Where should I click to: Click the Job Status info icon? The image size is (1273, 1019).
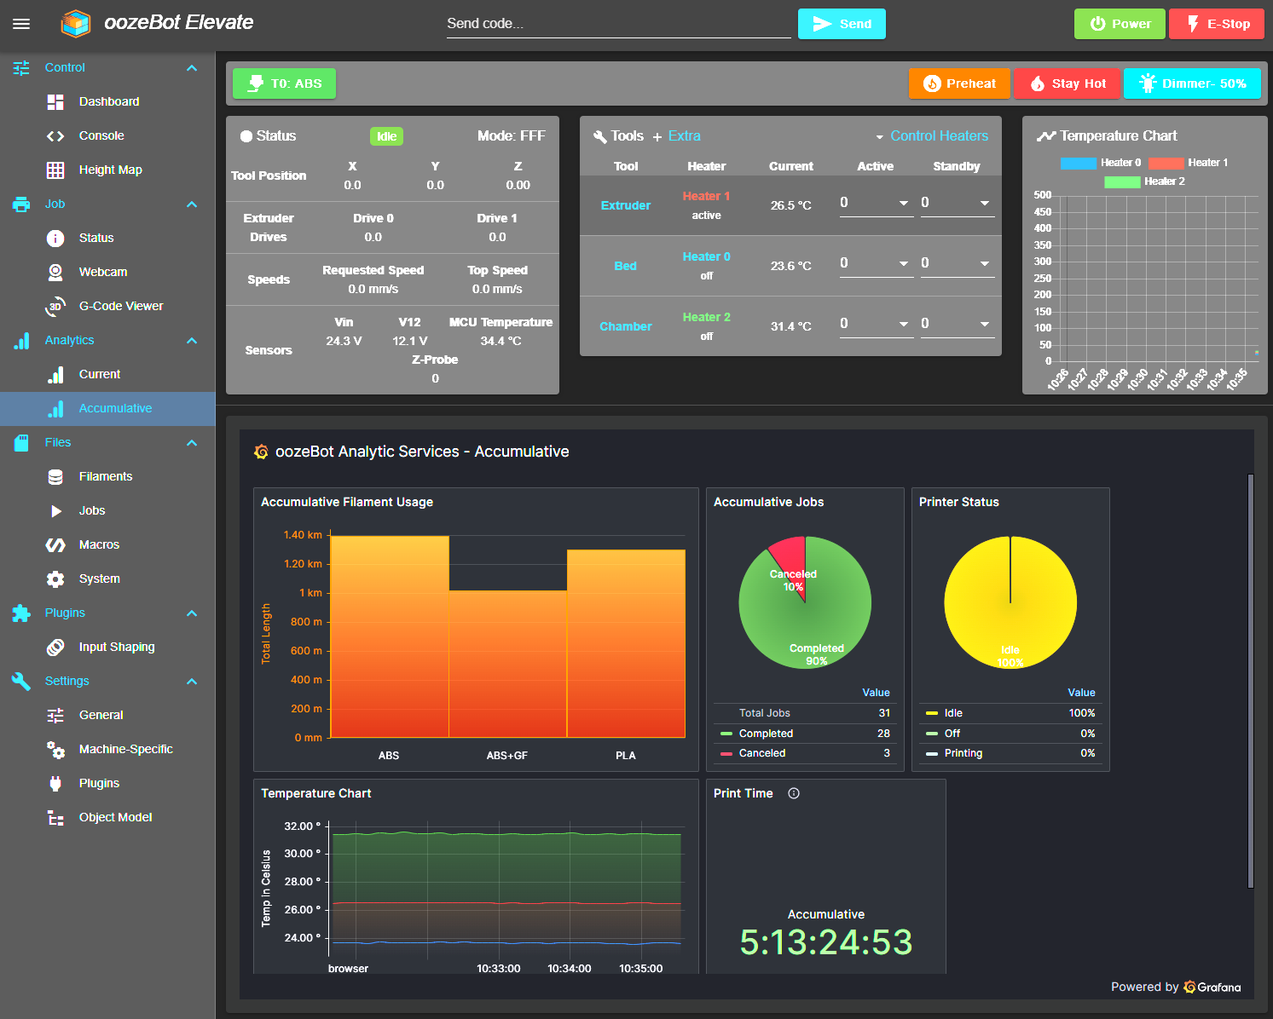tap(55, 239)
